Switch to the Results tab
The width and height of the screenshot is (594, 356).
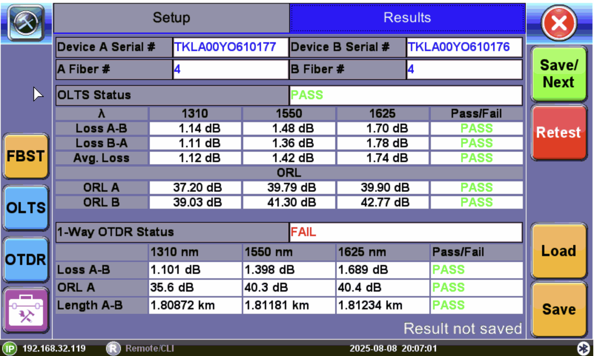click(x=407, y=18)
